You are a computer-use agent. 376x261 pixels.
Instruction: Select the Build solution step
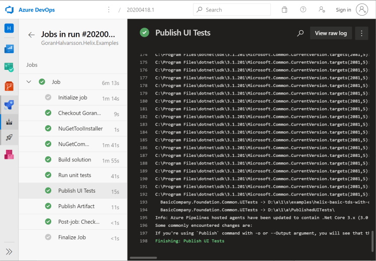pos(74,160)
